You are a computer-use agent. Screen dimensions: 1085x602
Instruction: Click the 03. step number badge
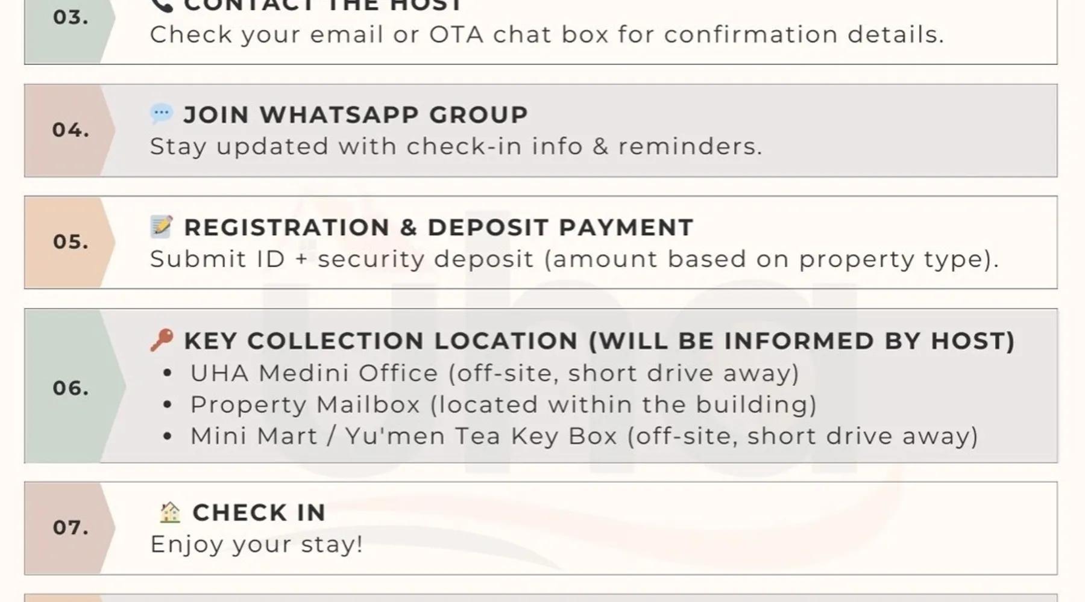[71, 17]
